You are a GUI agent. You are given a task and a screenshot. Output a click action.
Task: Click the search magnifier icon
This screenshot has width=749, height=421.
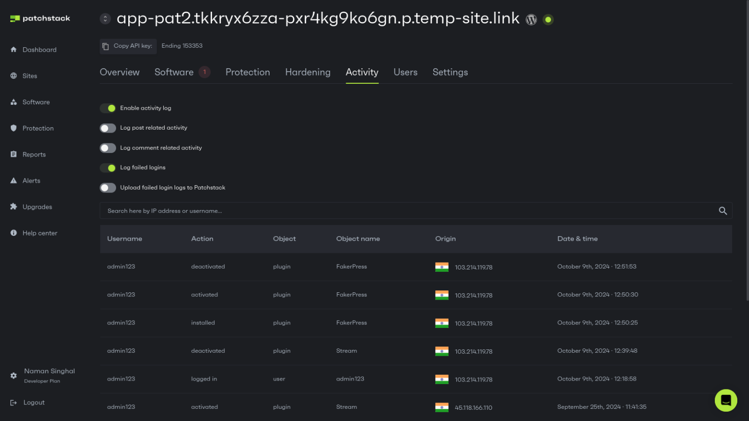[723, 210]
